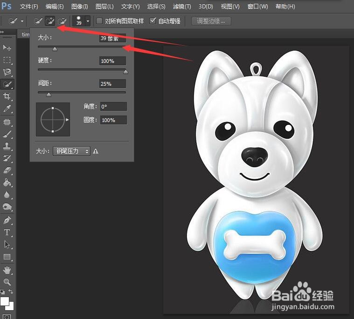Click the brush angle roundness circle preview

tap(53, 120)
